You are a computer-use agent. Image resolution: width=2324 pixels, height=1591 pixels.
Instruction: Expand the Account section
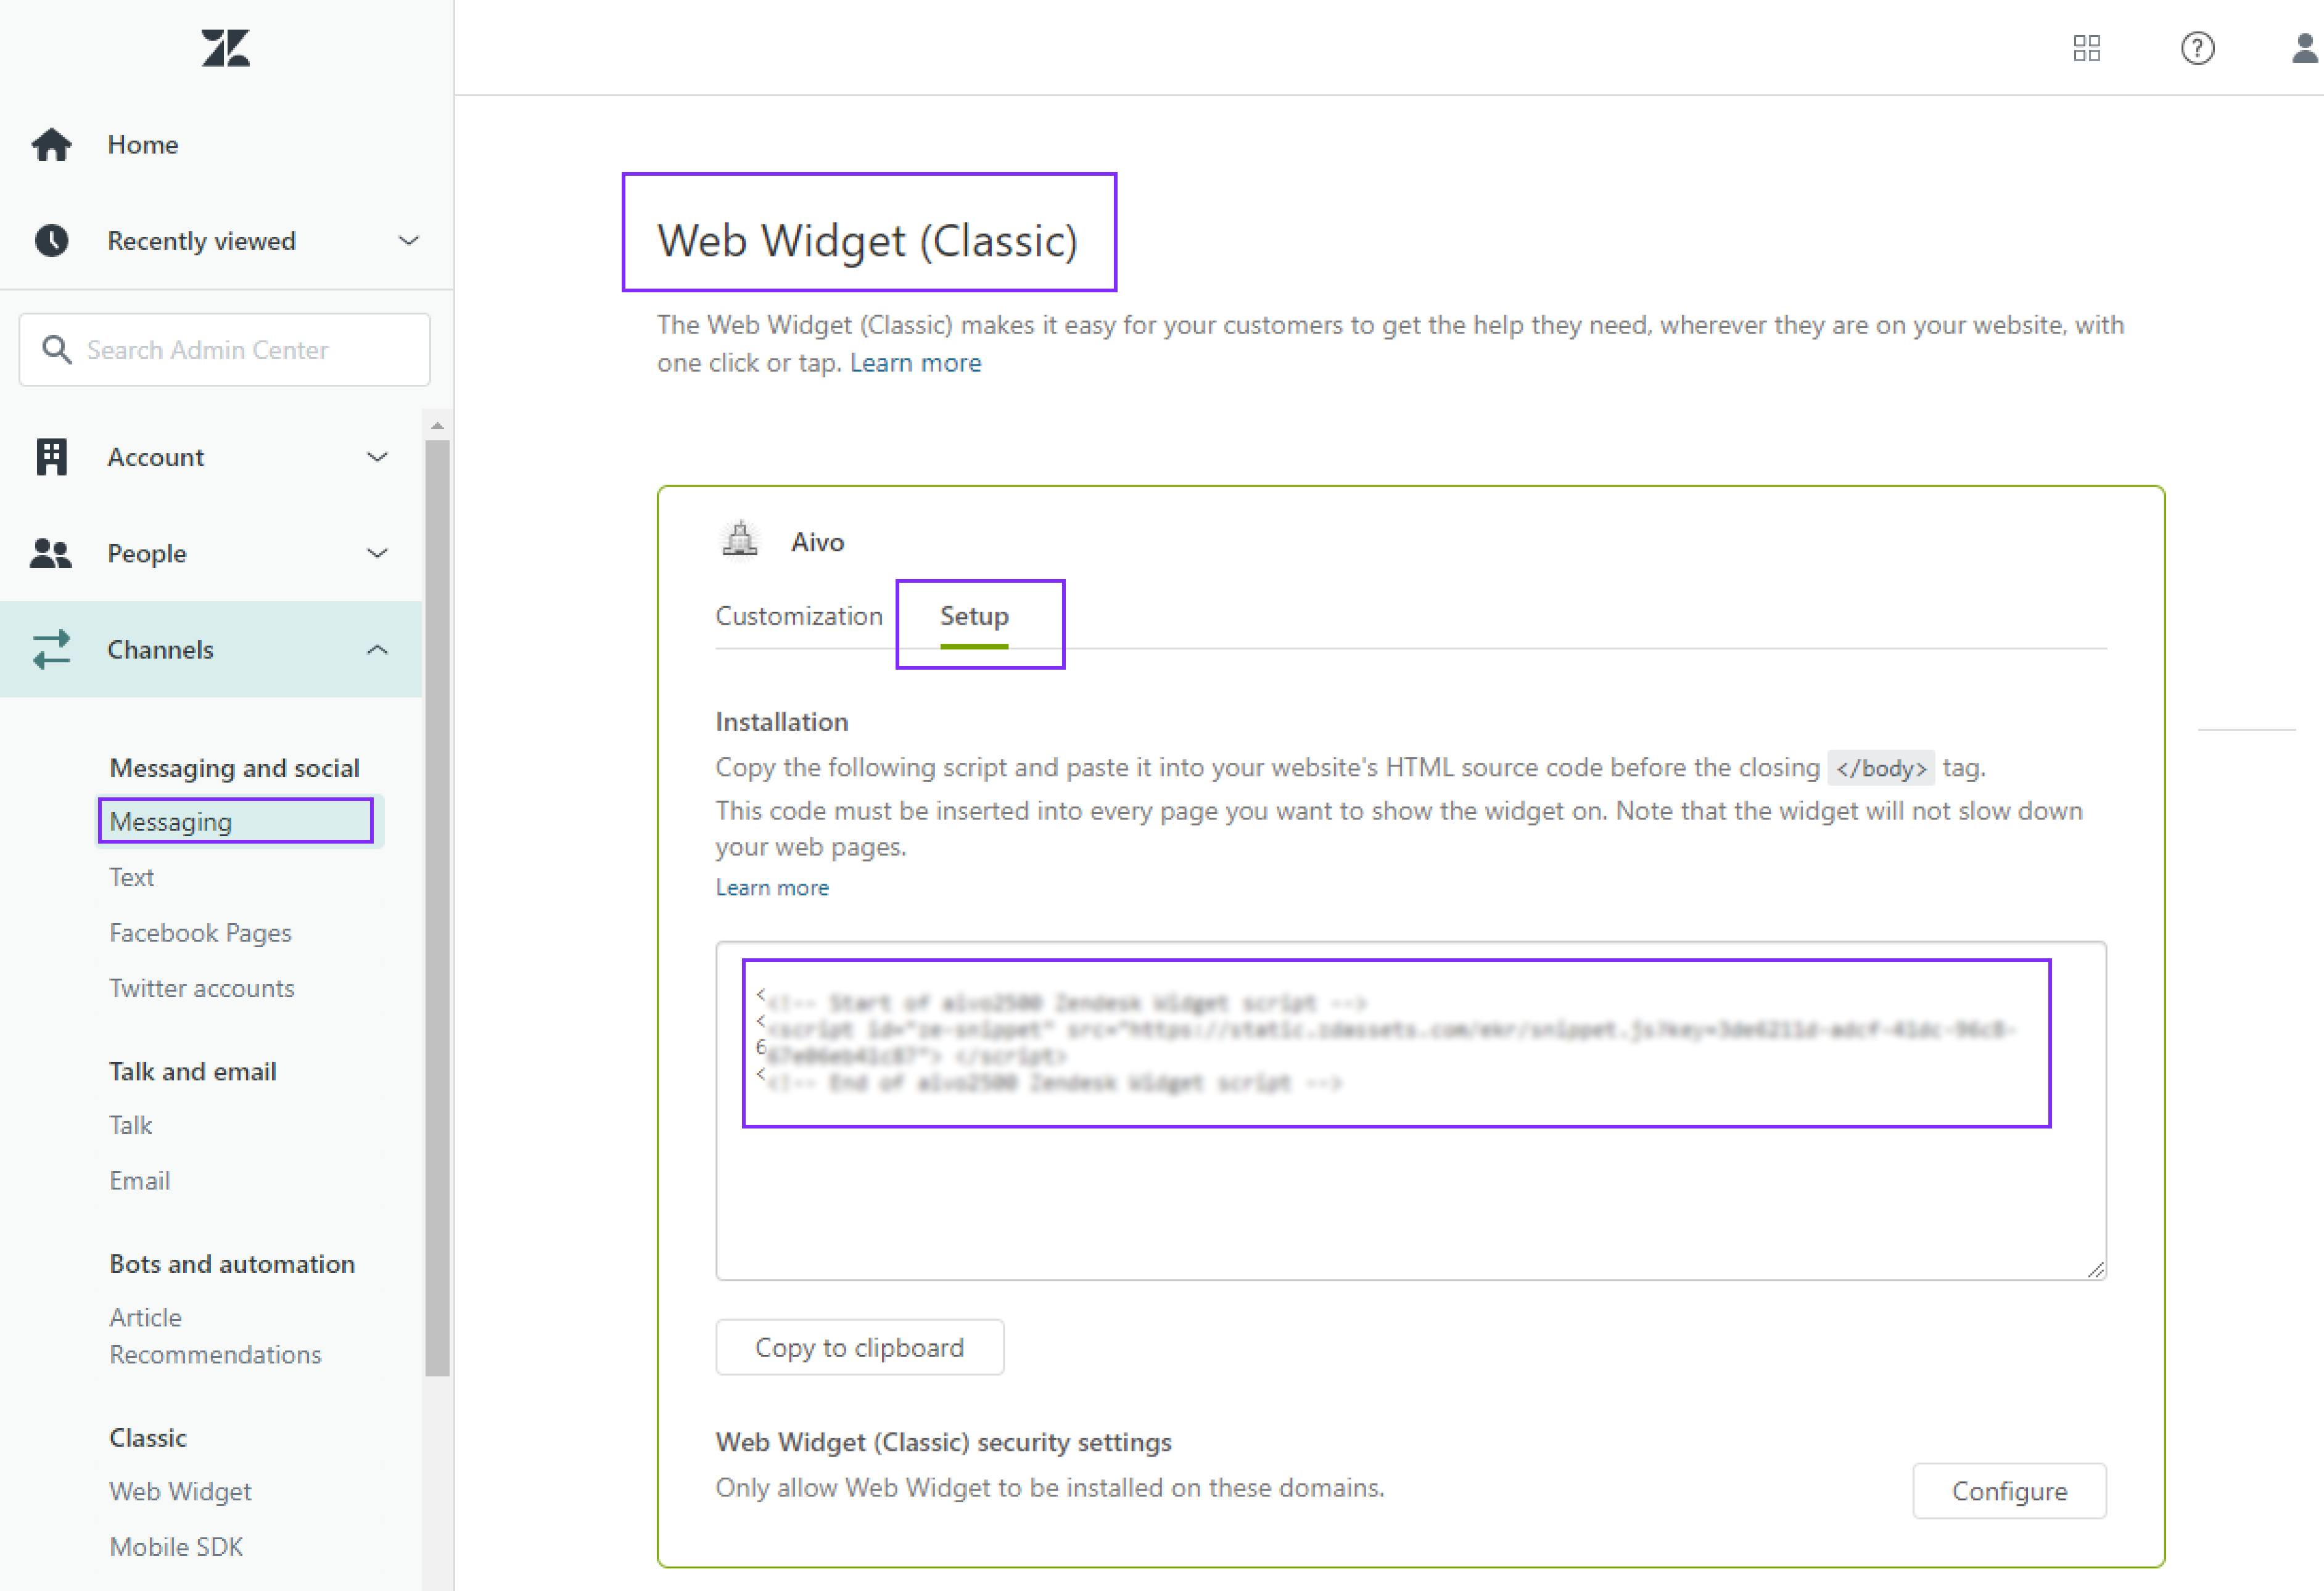tap(377, 456)
